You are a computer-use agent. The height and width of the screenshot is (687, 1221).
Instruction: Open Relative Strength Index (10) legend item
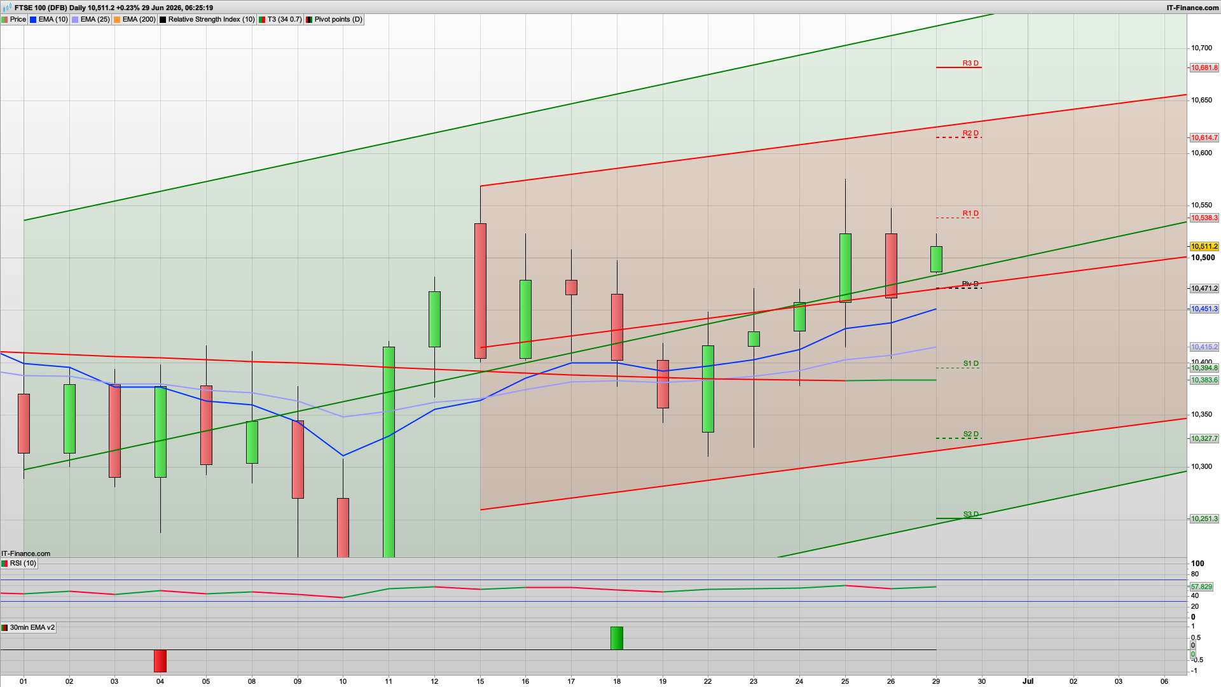click(x=211, y=20)
